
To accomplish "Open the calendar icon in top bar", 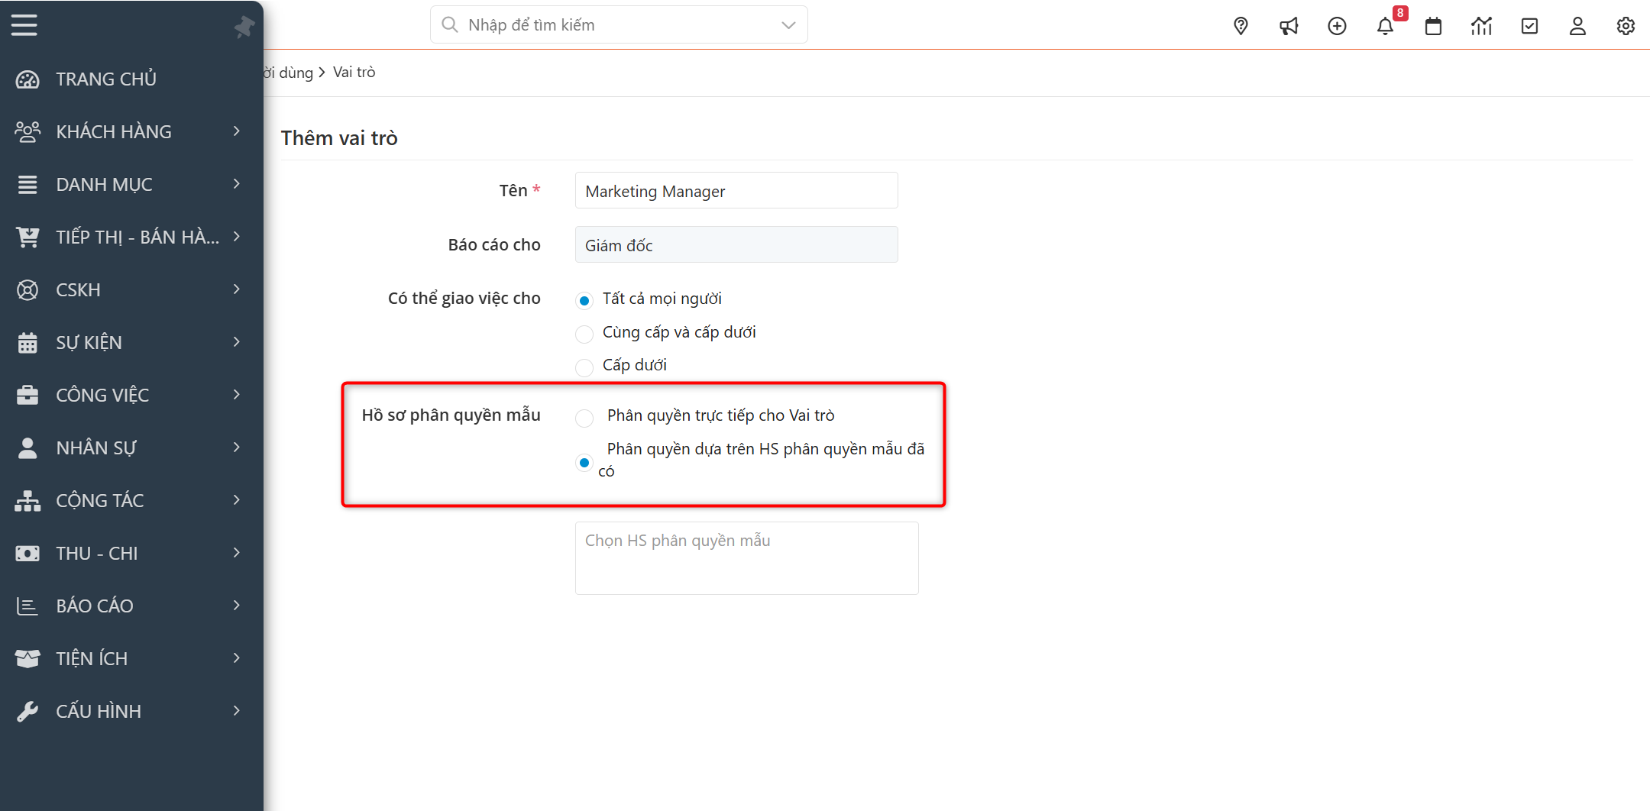I will coord(1433,27).
